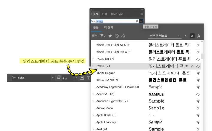The width and height of the screenshot is (212, 131).
Task: Click TrueType icon on American Typewriter row
Action: click(198, 101)
